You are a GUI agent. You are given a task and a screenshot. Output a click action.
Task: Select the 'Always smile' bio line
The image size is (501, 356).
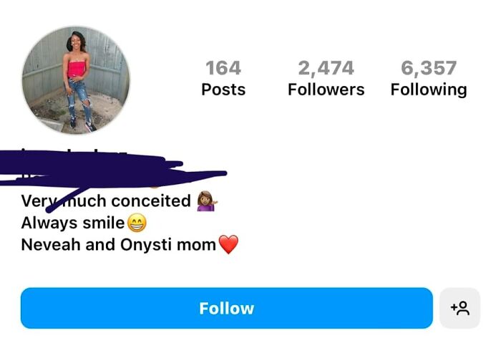pyautogui.click(x=73, y=223)
